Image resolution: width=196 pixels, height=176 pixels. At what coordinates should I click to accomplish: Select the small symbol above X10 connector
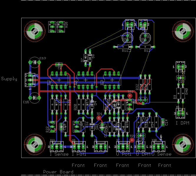(161, 138)
